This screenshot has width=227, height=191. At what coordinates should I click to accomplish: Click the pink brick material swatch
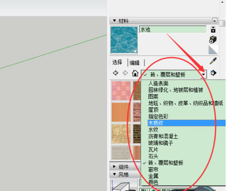pyautogui.click(x=121, y=91)
